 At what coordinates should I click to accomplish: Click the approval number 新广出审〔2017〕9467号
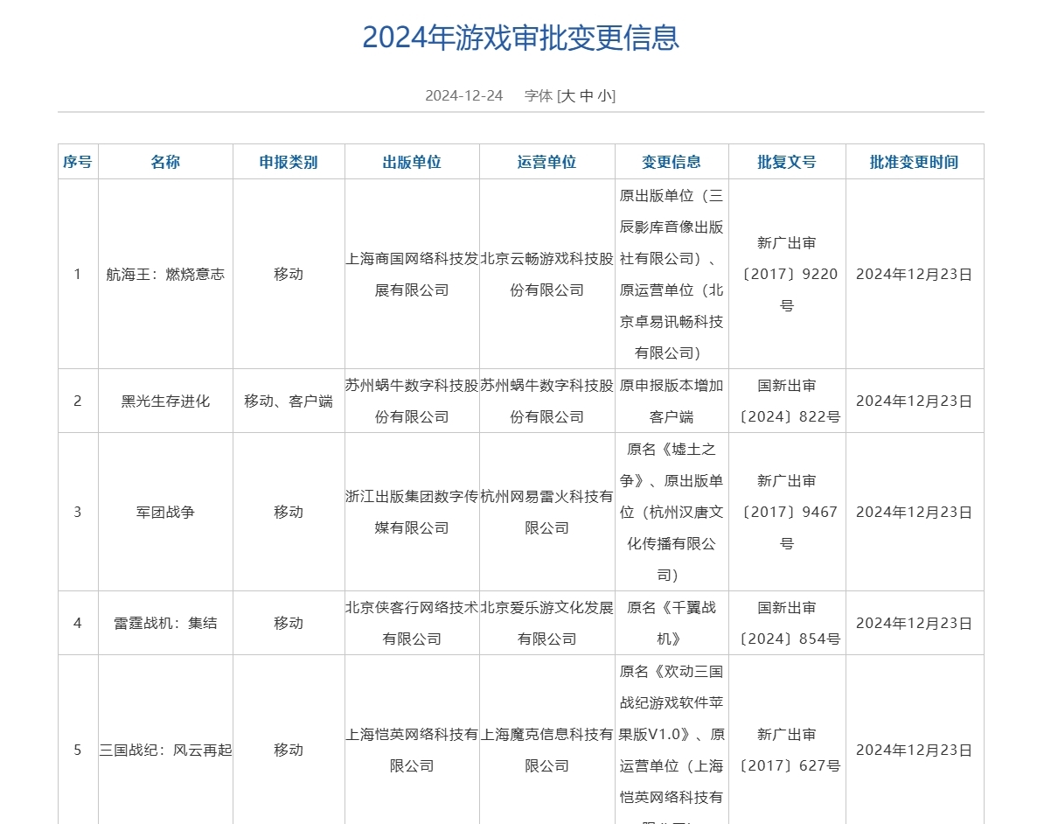click(x=787, y=513)
